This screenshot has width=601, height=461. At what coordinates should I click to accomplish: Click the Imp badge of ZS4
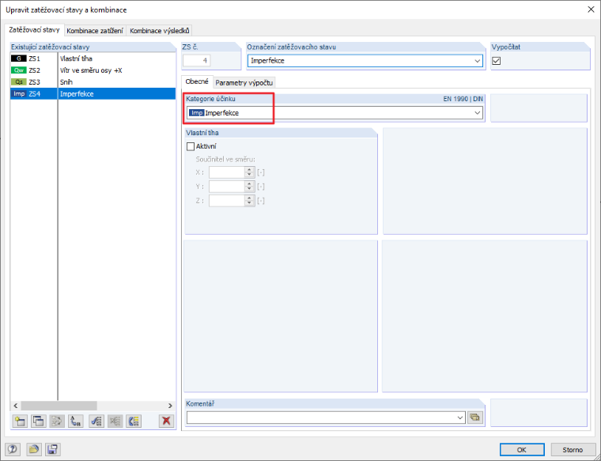(x=19, y=94)
